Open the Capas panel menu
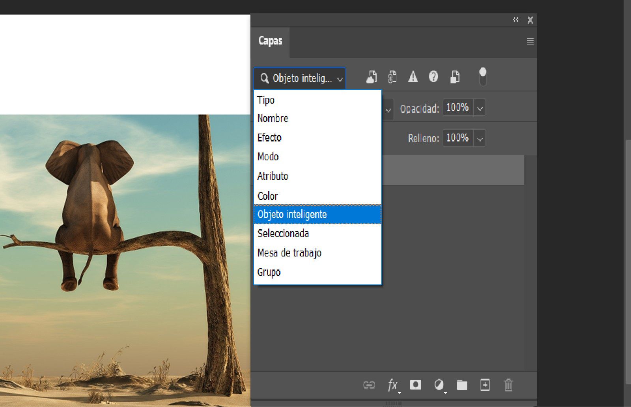 coord(530,41)
